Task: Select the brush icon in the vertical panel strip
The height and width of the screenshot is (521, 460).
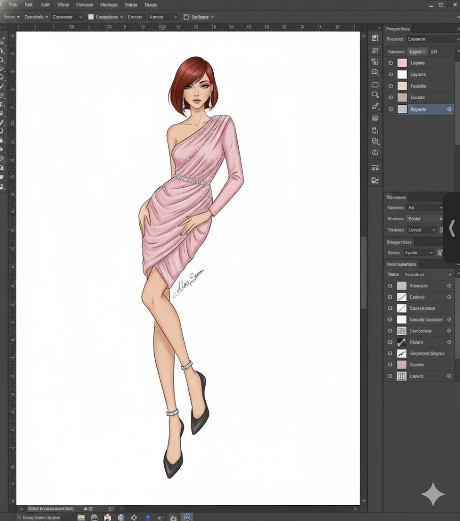Action: (x=375, y=106)
